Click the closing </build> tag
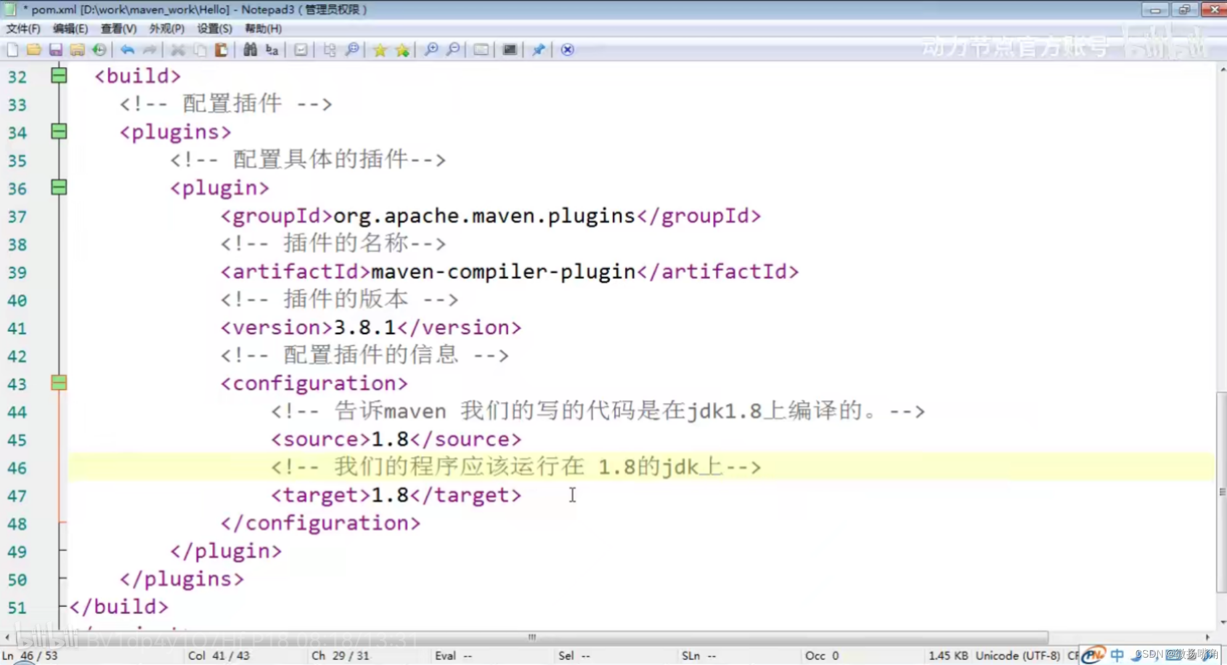Screen dimensions: 1227x665 118,607
